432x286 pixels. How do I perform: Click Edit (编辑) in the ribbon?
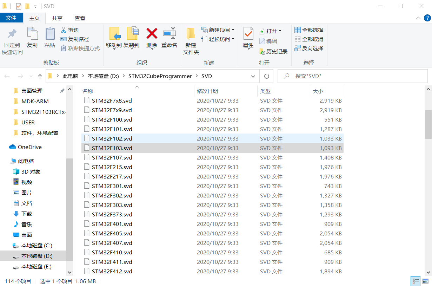coord(268,41)
